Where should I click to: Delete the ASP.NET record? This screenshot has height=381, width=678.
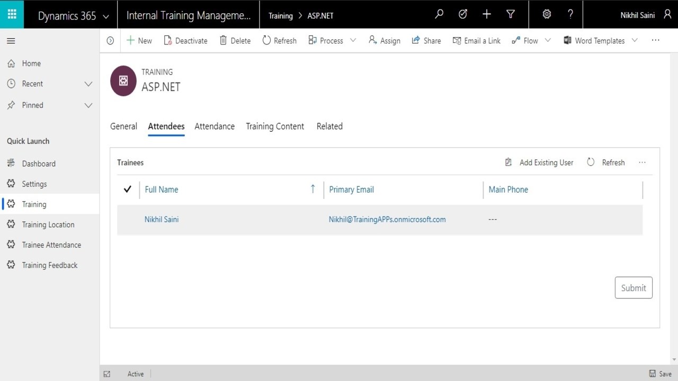click(x=235, y=41)
